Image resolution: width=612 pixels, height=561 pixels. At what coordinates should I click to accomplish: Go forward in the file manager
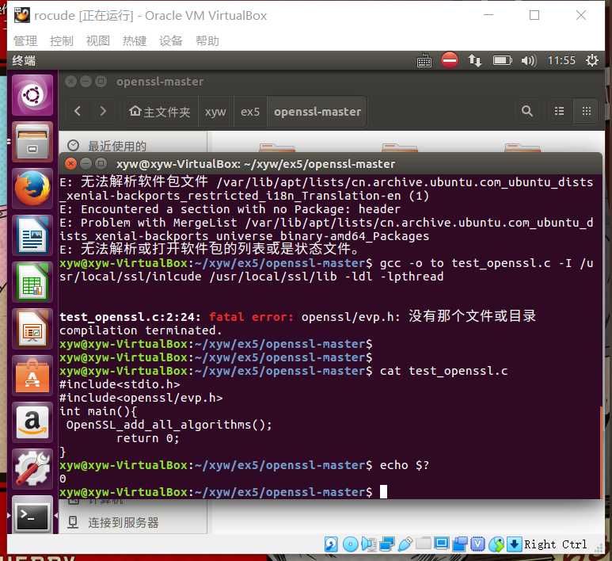[103, 112]
